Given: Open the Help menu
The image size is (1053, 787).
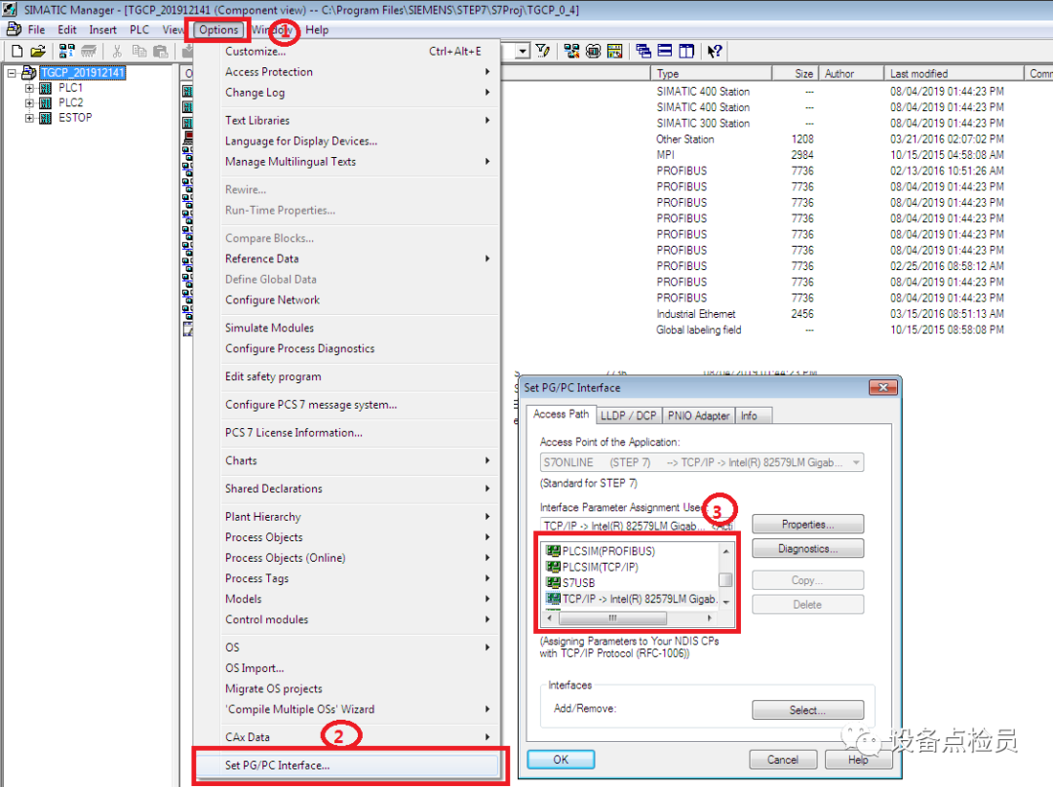Looking at the screenshot, I should (x=317, y=29).
